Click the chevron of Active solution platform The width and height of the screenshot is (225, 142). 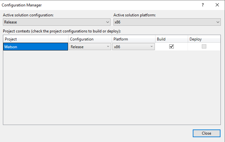pyautogui.click(x=218, y=22)
